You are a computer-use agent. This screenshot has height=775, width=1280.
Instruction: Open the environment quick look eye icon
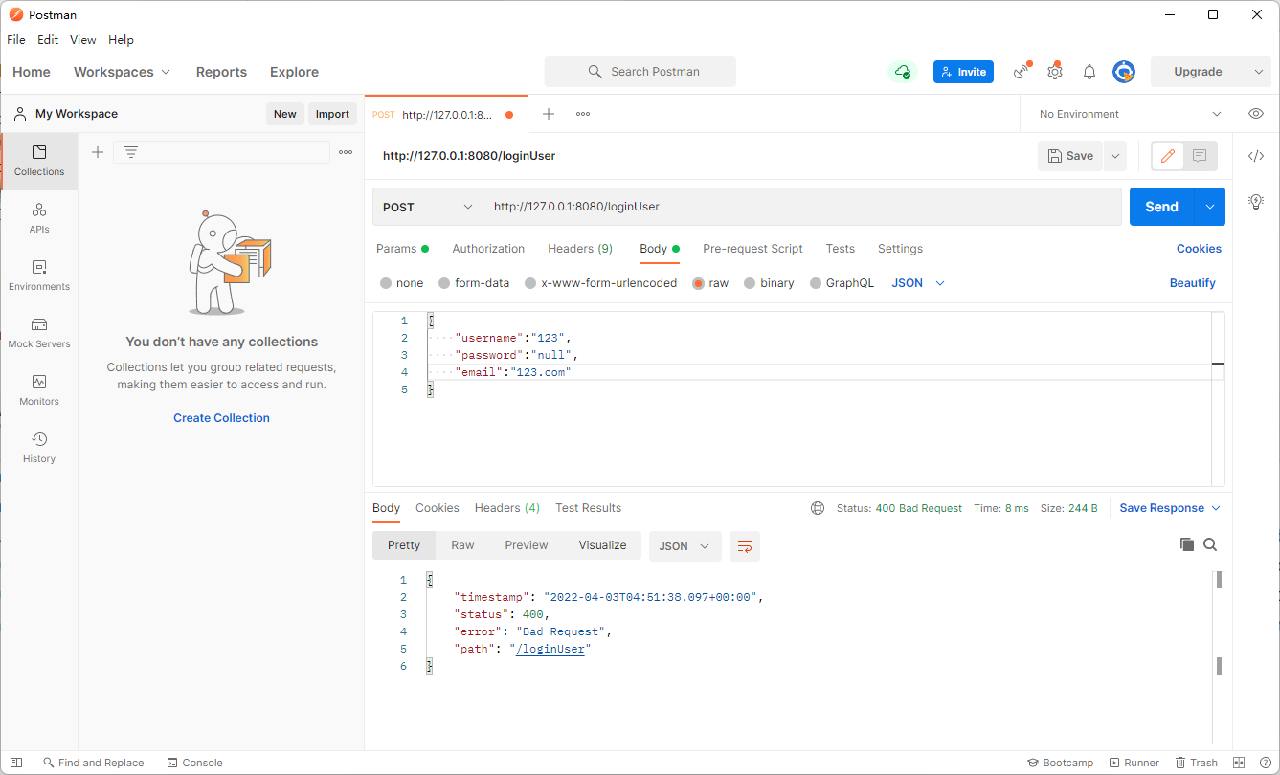point(1256,114)
